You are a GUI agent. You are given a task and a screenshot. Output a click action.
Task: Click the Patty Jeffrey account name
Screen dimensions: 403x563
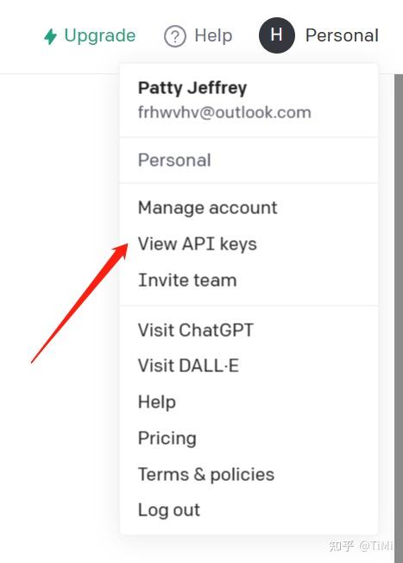pyautogui.click(x=192, y=88)
